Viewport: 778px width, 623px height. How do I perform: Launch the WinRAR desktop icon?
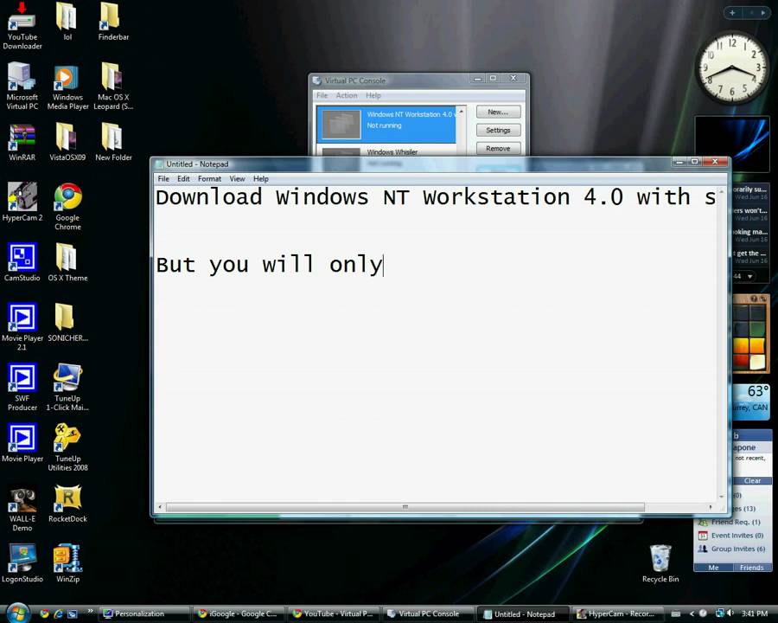[22, 143]
